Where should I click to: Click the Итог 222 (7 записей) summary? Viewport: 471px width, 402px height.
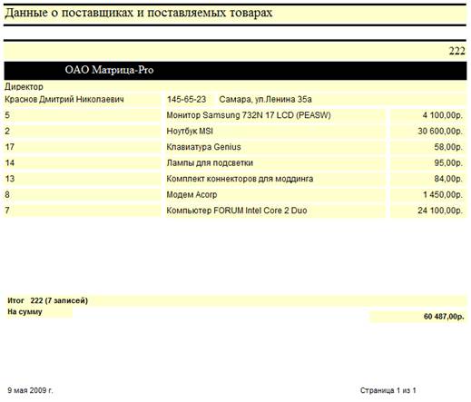(47, 300)
